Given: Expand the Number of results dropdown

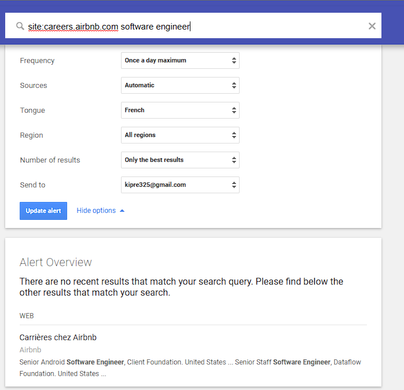Looking at the screenshot, I should click(x=179, y=160).
